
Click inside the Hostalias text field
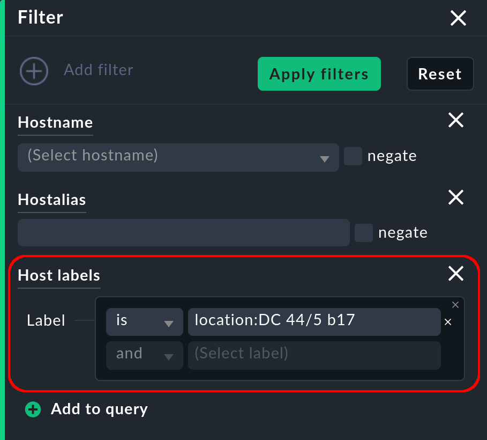point(184,232)
